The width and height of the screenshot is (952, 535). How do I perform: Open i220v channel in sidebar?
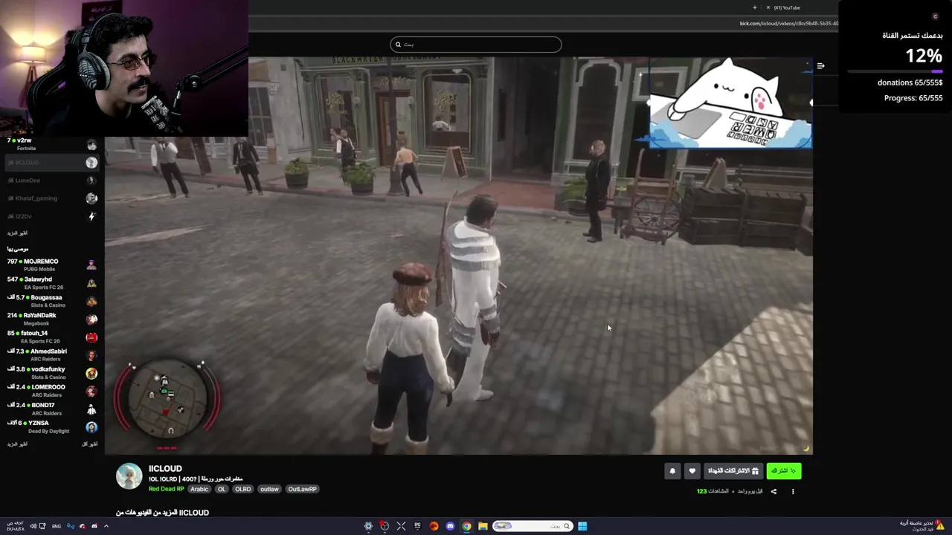coord(52,216)
